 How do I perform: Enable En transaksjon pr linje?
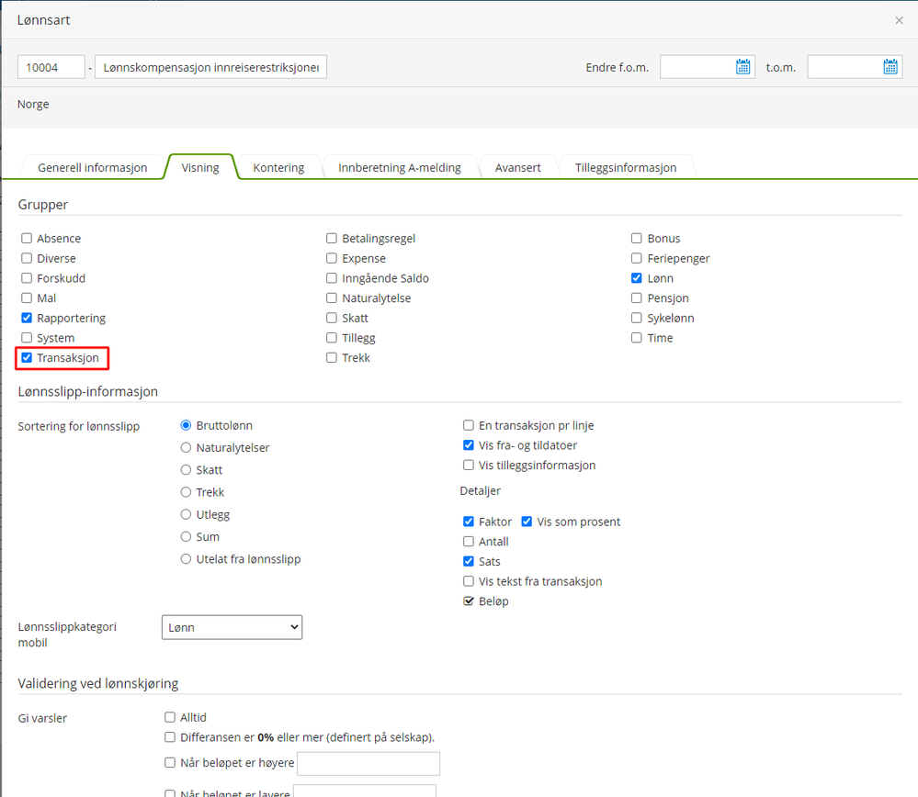click(x=469, y=425)
